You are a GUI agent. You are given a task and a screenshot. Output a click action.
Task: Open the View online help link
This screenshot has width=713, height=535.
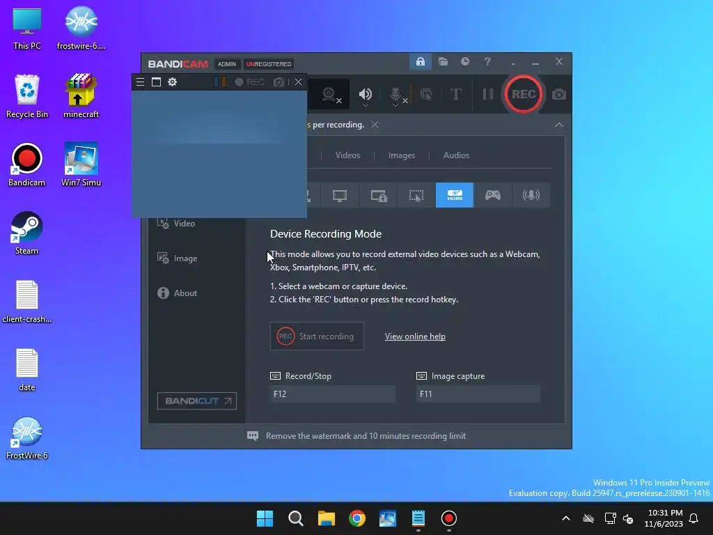point(415,336)
